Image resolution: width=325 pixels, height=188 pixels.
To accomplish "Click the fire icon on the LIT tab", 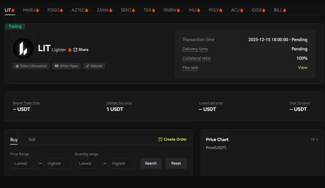I will pyautogui.click(x=12, y=10).
